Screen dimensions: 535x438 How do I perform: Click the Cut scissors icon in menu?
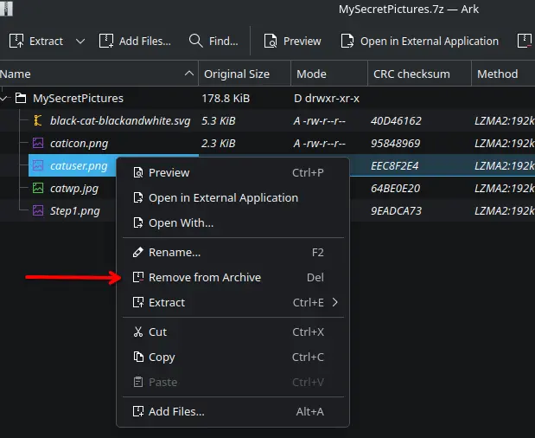[x=137, y=332]
